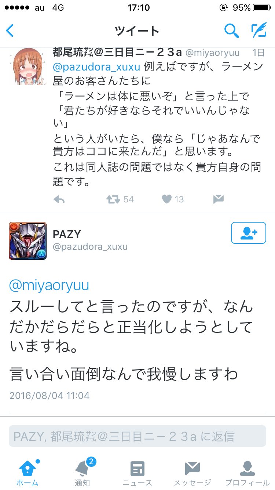The height and width of the screenshot is (490, 275).
Task: Follow PAZY with add-user button
Action: pyautogui.click(x=249, y=233)
